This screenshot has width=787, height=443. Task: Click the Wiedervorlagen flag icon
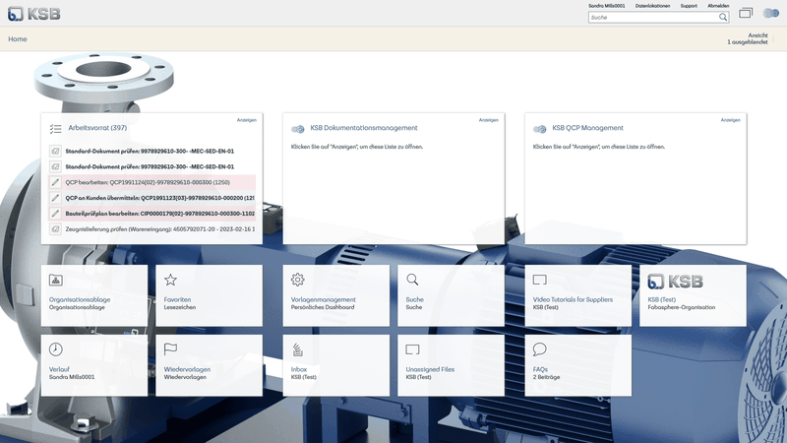click(x=170, y=349)
